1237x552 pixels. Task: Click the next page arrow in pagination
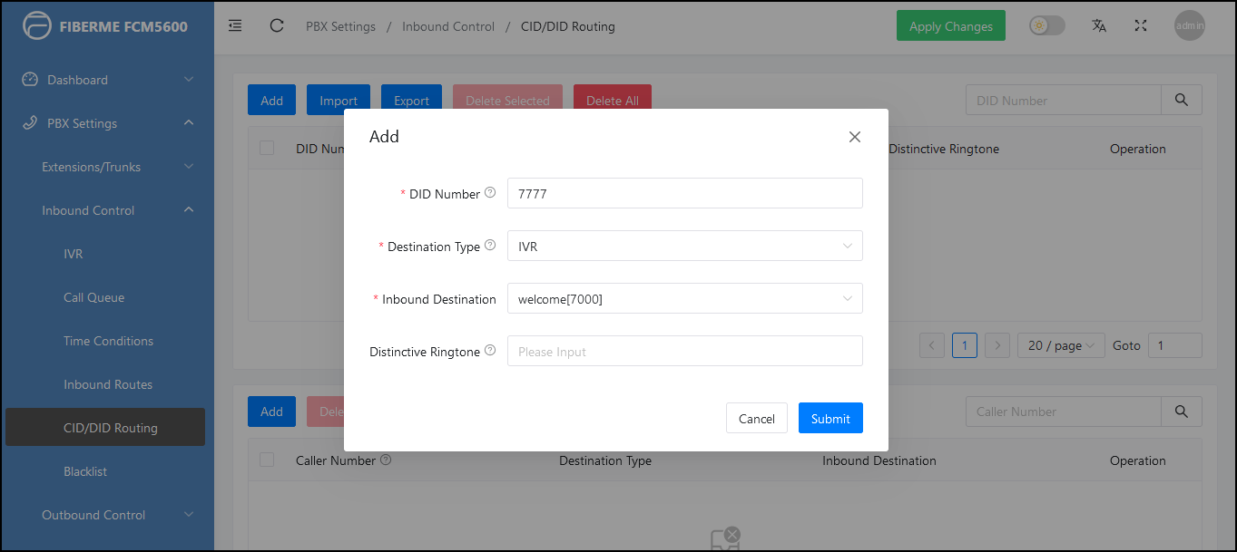(997, 345)
